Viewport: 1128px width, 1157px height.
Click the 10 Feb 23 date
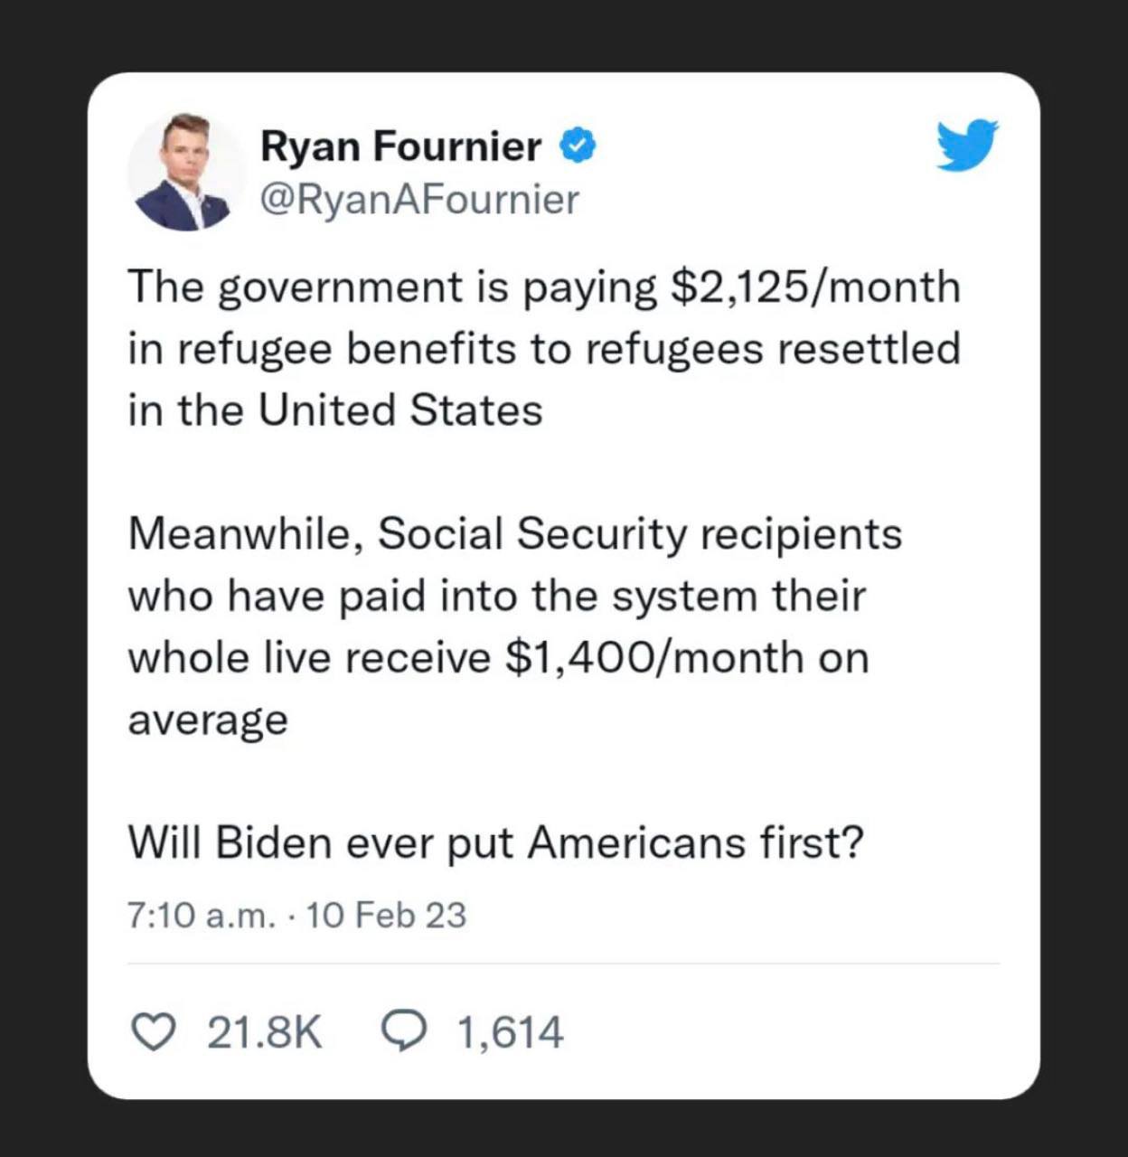pos(387,916)
